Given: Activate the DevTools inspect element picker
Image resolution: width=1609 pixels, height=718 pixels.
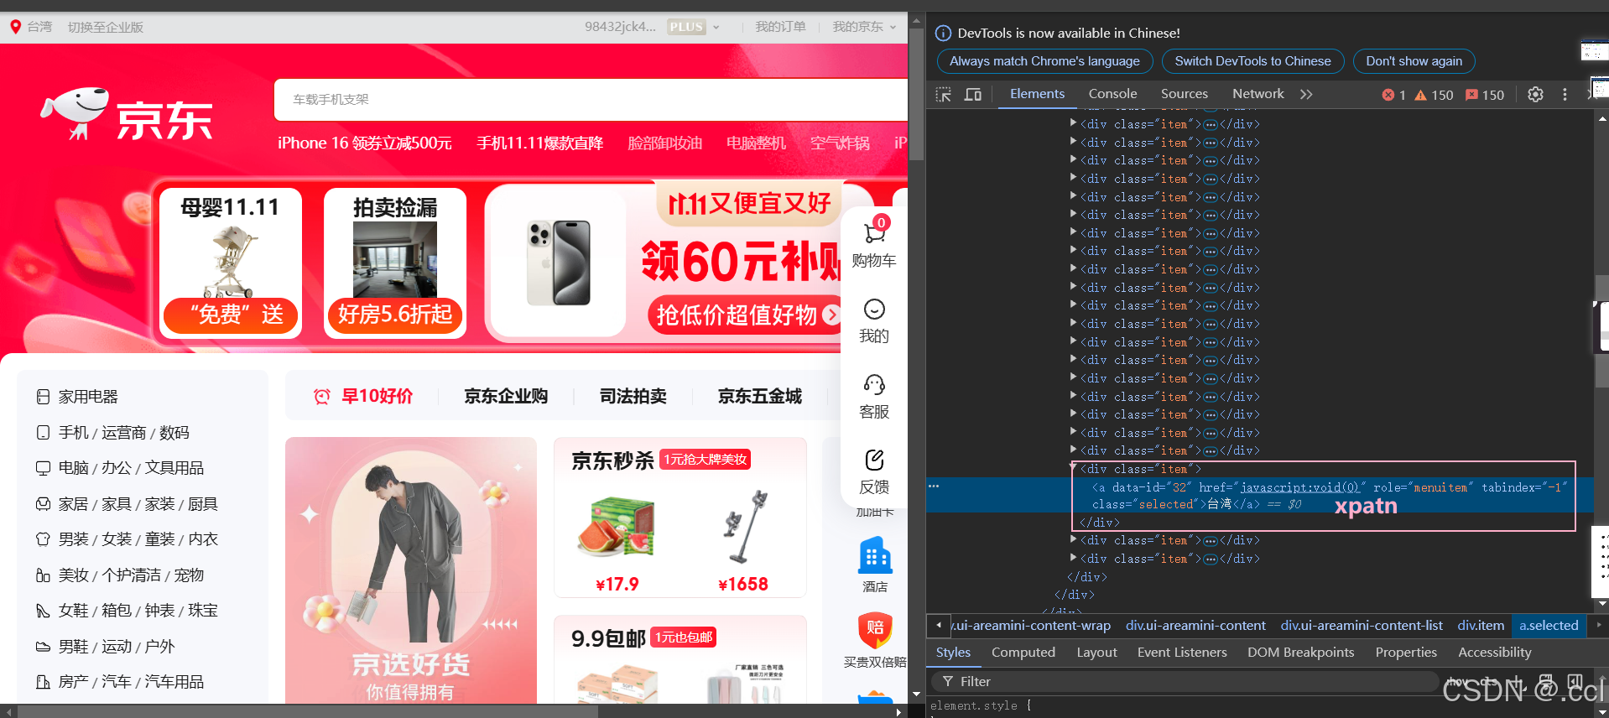Looking at the screenshot, I should (x=944, y=95).
